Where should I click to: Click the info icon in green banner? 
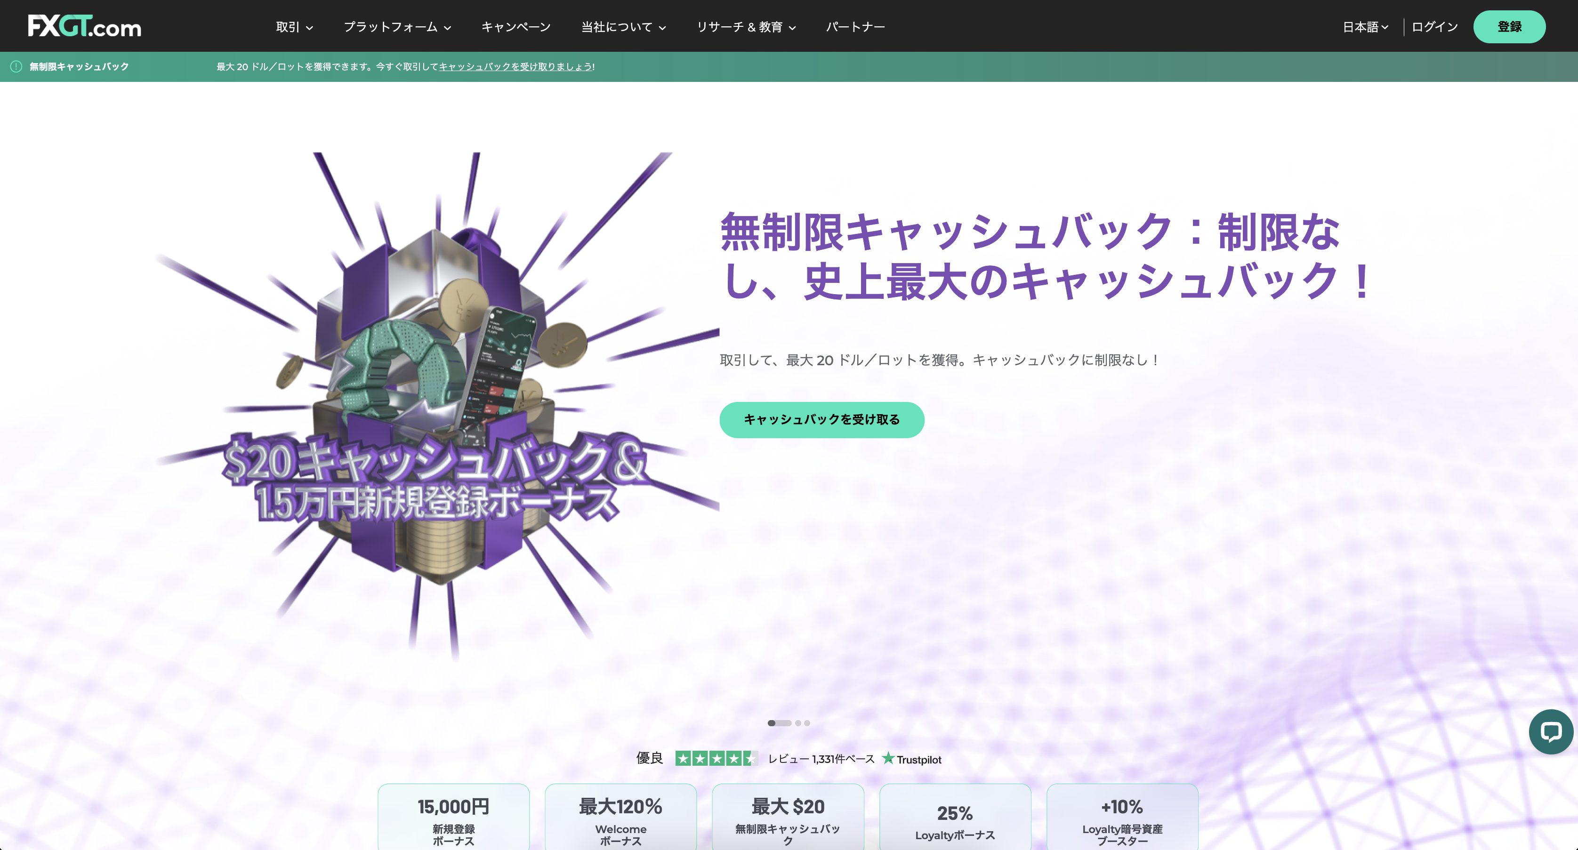click(x=16, y=66)
